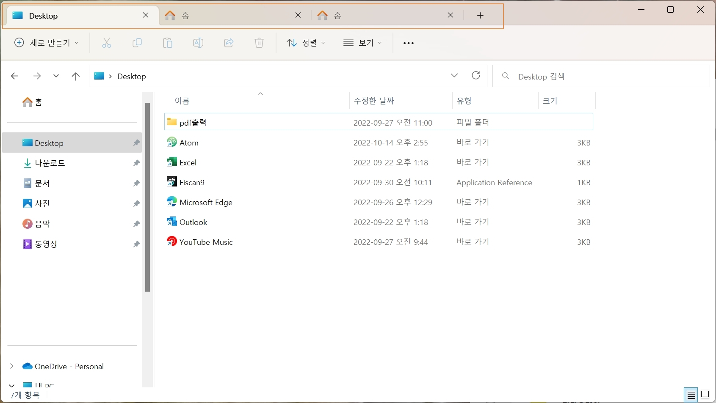Image resolution: width=716 pixels, height=403 pixels.
Task: Click Desktop in the address bar
Action: point(132,76)
